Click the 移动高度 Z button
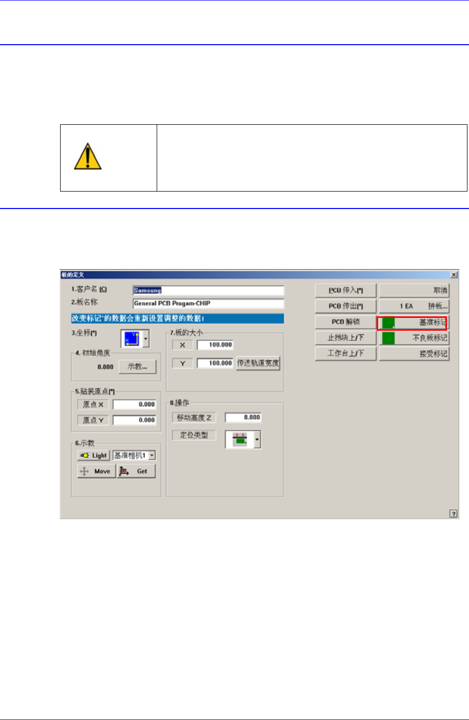The image size is (469, 720). (x=194, y=418)
